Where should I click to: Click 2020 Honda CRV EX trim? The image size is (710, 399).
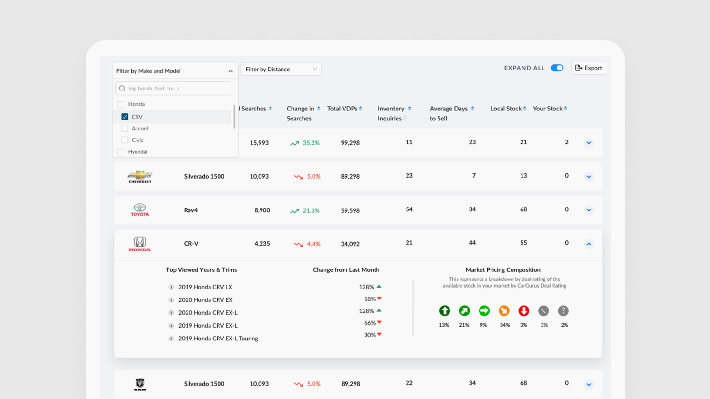205,300
